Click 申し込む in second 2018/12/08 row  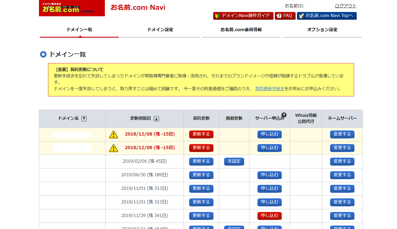(269, 148)
